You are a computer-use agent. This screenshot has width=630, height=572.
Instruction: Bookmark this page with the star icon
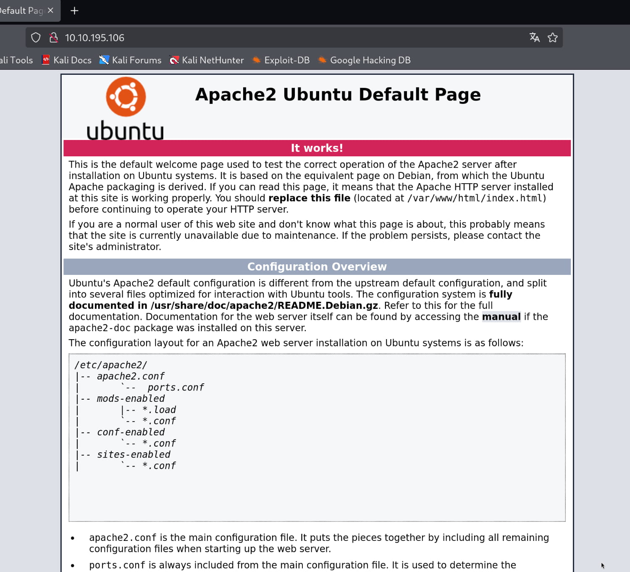(x=552, y=38)
